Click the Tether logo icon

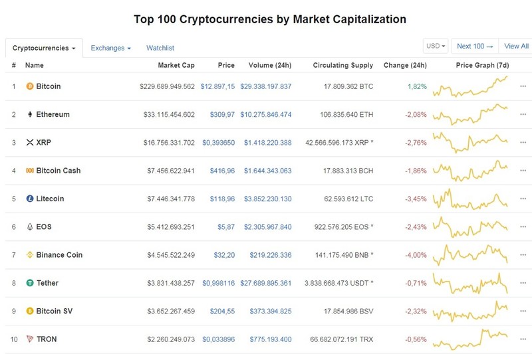click(x=30, y=283)
